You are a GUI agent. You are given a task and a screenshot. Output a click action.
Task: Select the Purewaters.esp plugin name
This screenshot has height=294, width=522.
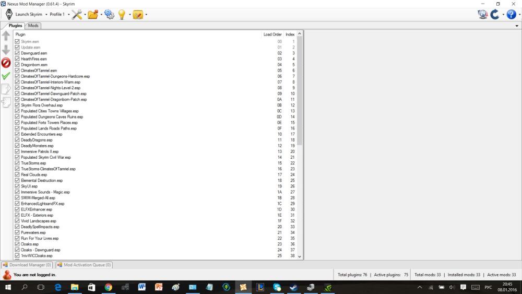pyautogui.click(x=33, y=232)
